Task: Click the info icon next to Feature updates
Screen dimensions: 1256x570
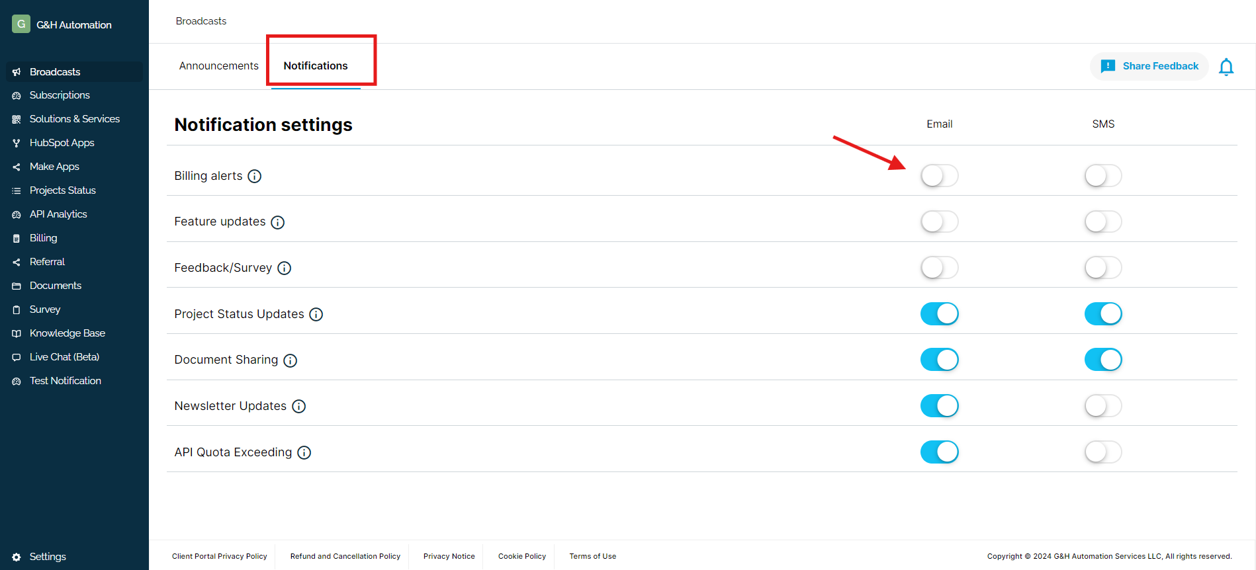Action: click(278, 222)
